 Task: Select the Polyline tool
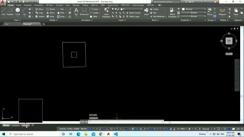pos(10,12)
